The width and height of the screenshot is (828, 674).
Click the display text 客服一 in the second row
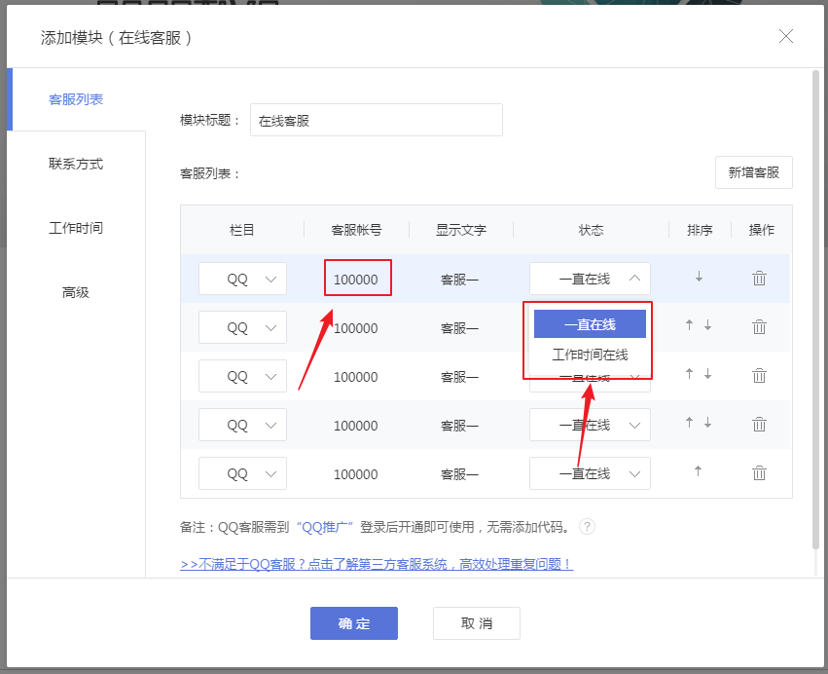(x=460, y=328)
